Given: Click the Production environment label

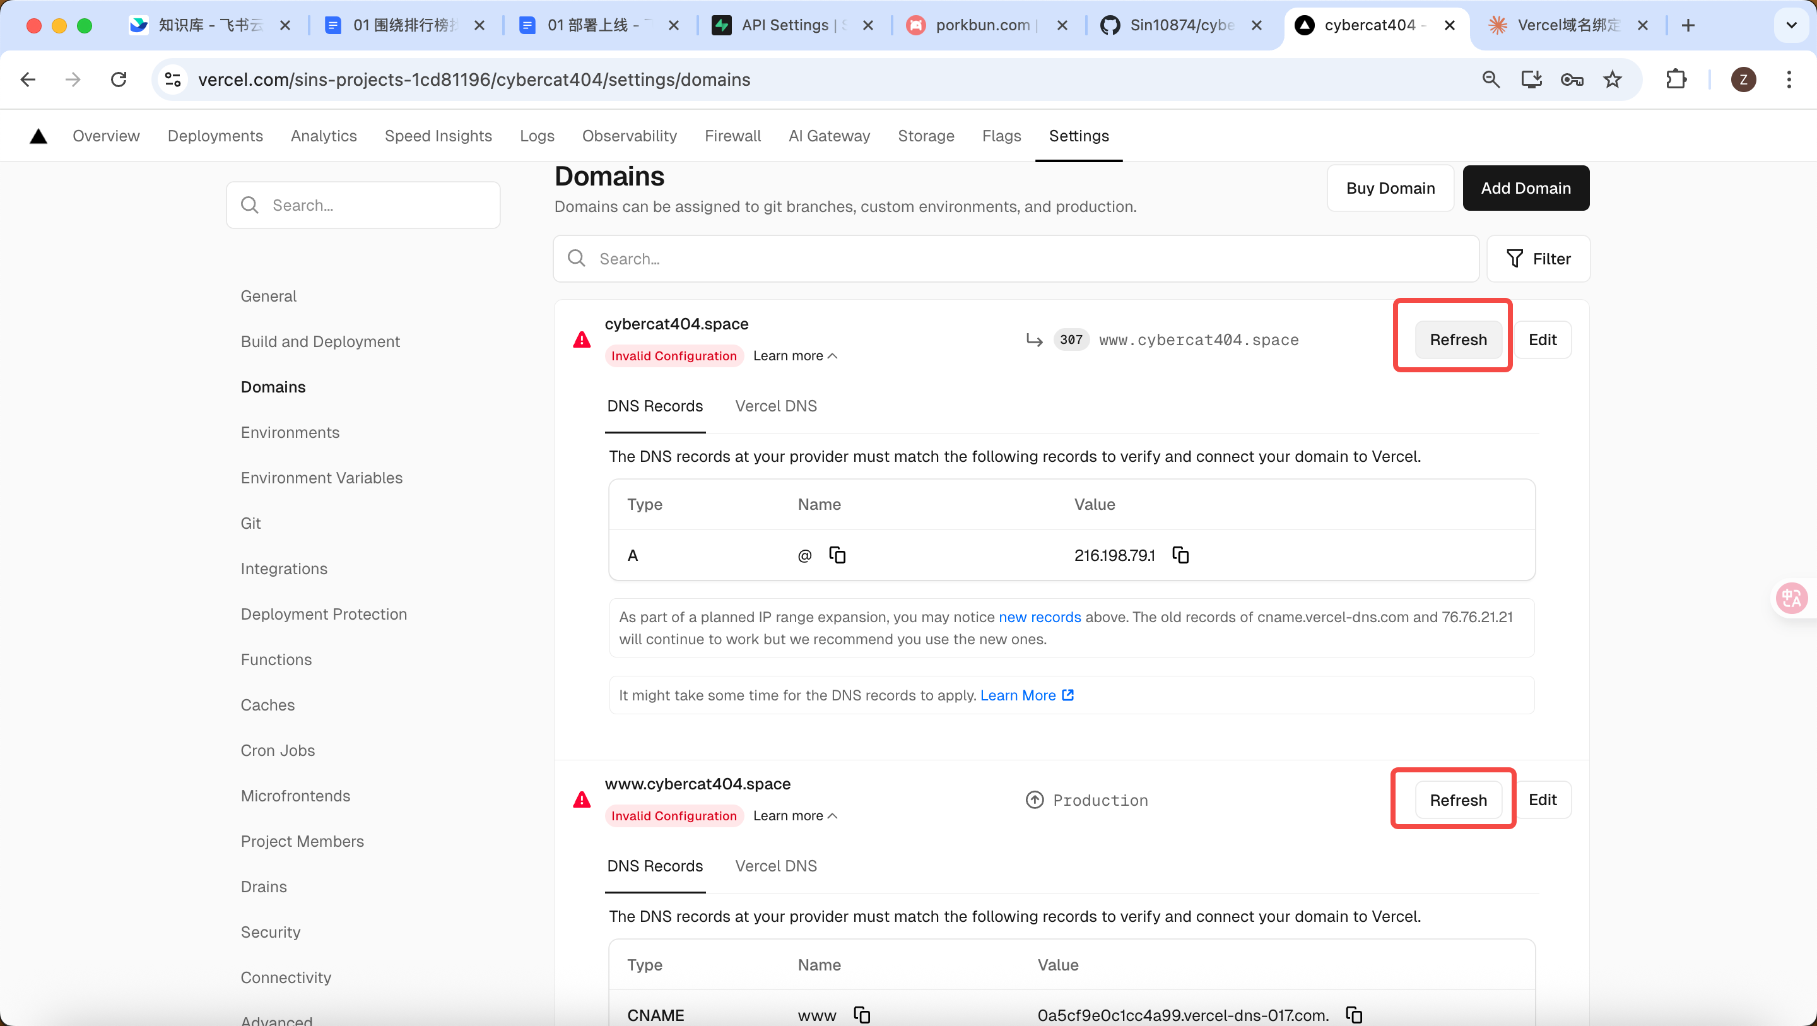Looking at the screenshot, I should pyautogui.click(x=1100, y=800).
